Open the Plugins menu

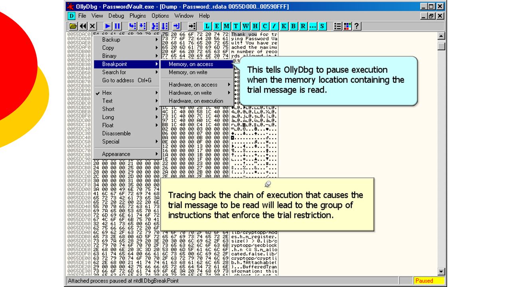pyautogui.click(x=138, y=16)
